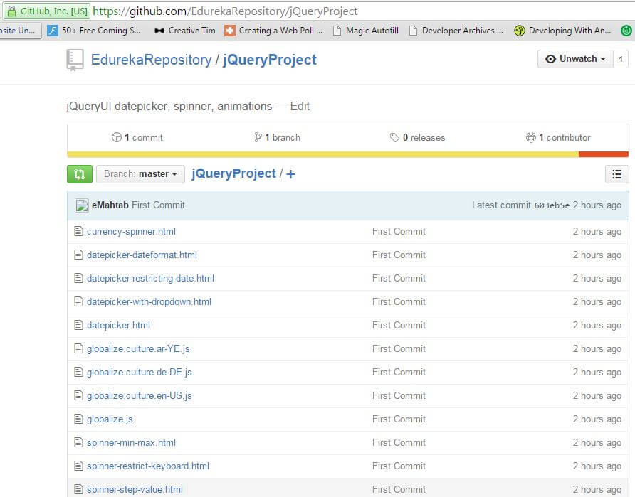Open the Creative Tim bookmark
635x497 pixels.
pyautogui.click(x=185, y=31)
